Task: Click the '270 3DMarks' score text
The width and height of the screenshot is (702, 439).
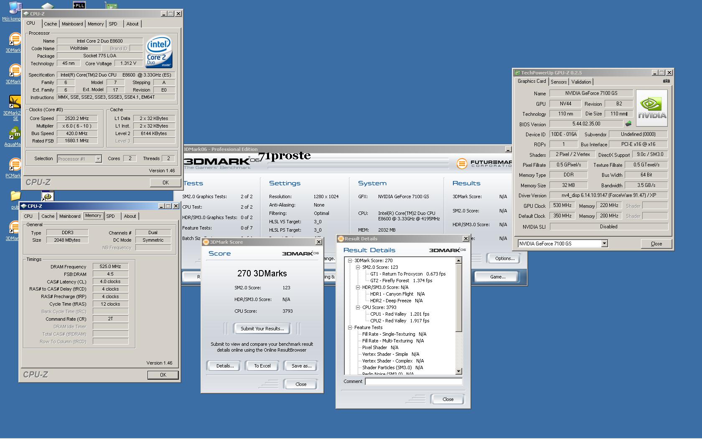Action: click(x=262, y=273)
